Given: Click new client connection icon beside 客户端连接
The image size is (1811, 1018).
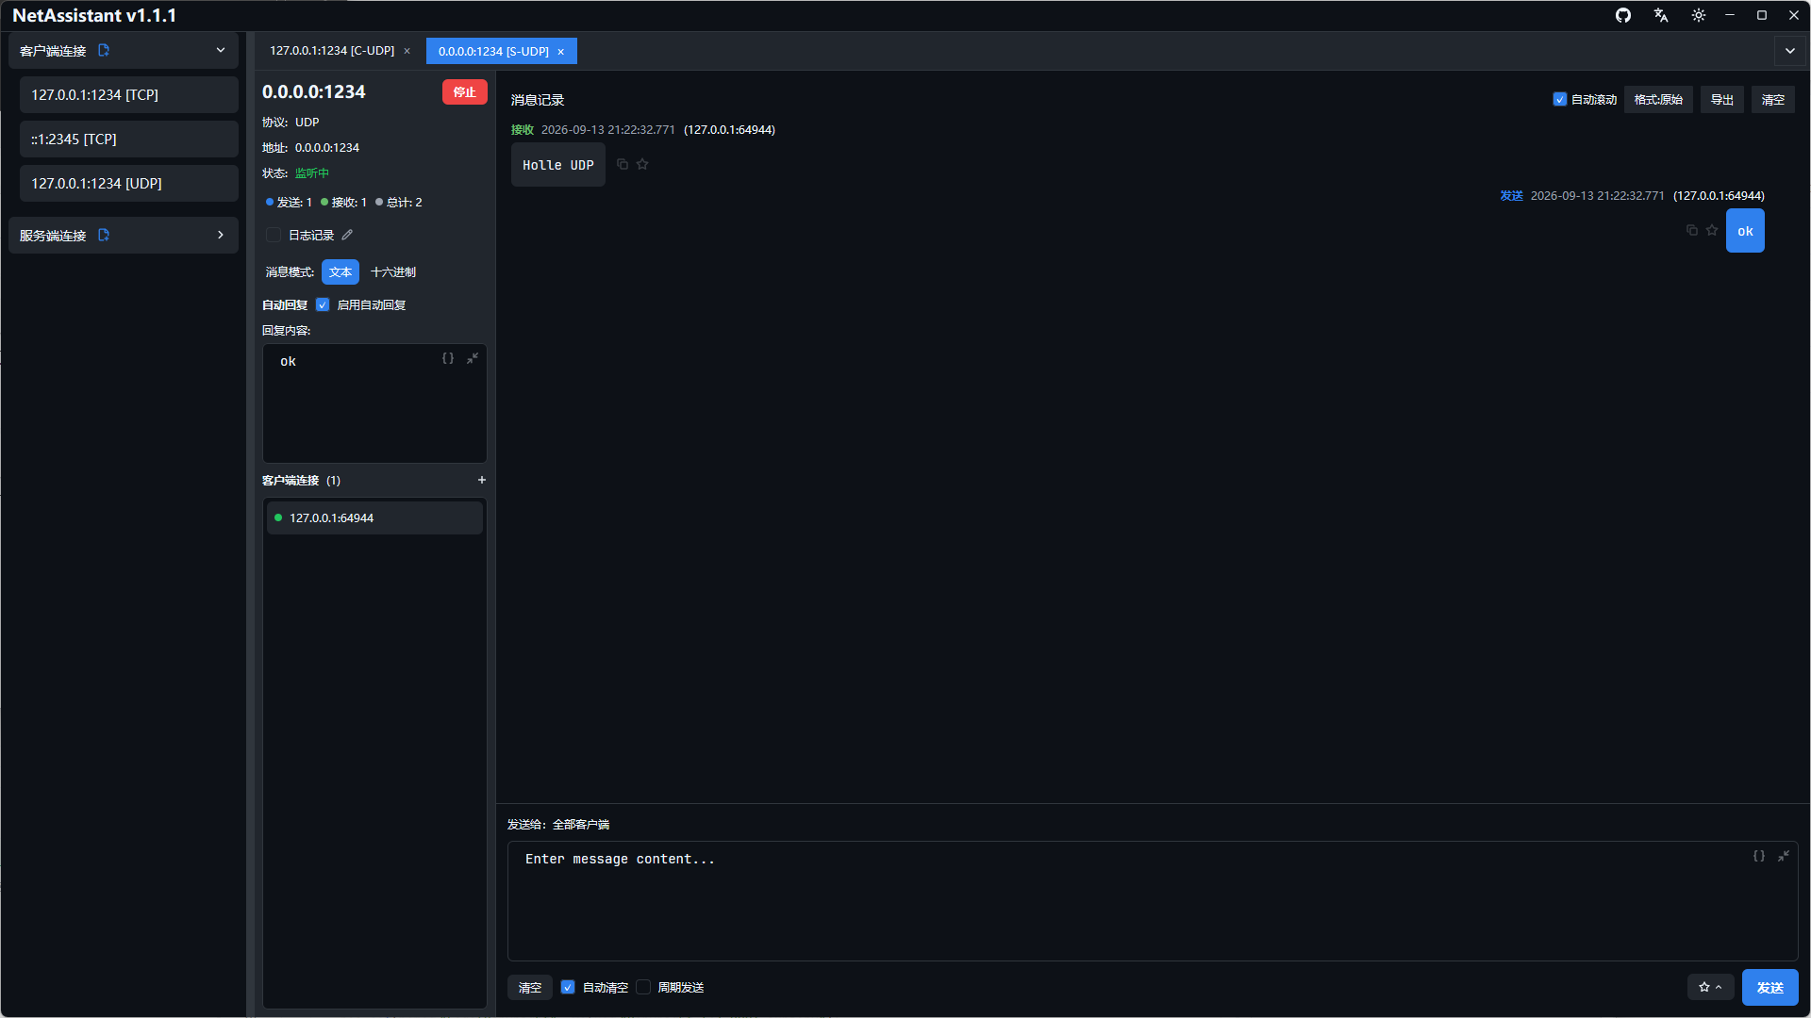Looking at the screenshot, I should coord(104,50).
